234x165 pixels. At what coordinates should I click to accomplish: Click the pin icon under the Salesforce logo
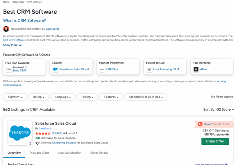coord(30,144)
